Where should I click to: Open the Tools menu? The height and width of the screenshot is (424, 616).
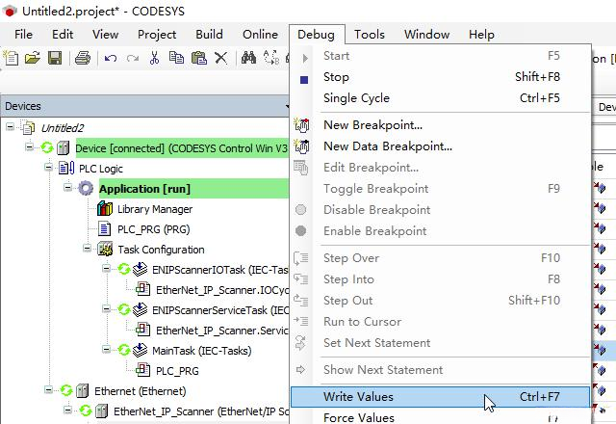pos(370,35)
